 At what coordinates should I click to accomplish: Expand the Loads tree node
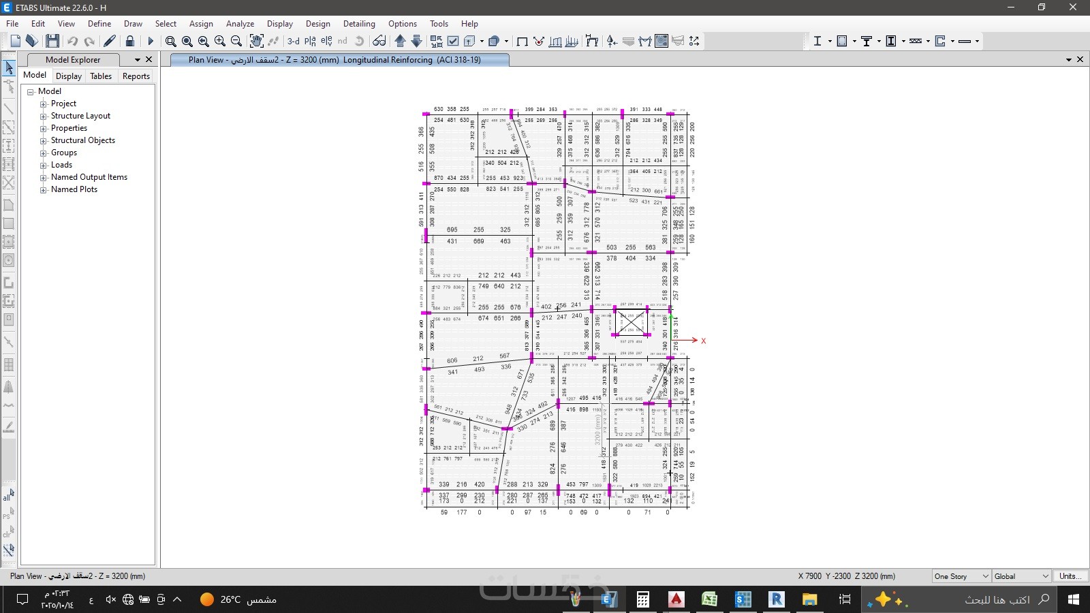pos(44,165)
